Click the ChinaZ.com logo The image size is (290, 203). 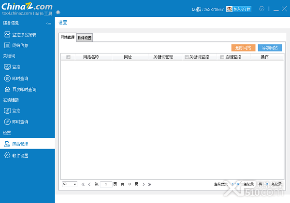(27, 6)
